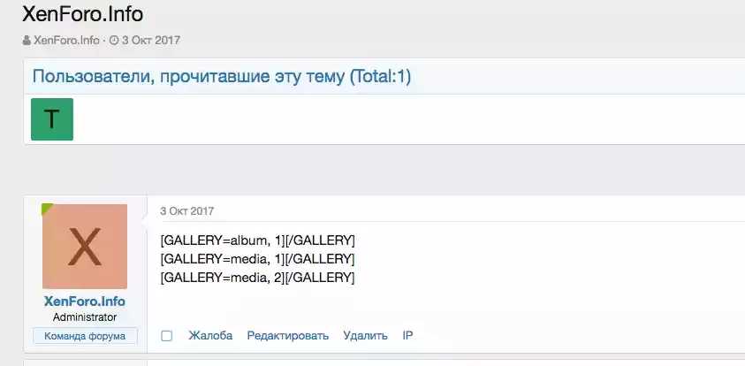Click the author silhouette icon under the title
This screenshot has width=745, height=366.
point(27,41)
